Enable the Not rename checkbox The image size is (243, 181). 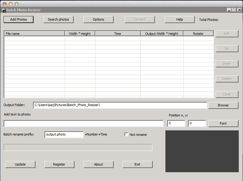[127, 135]
